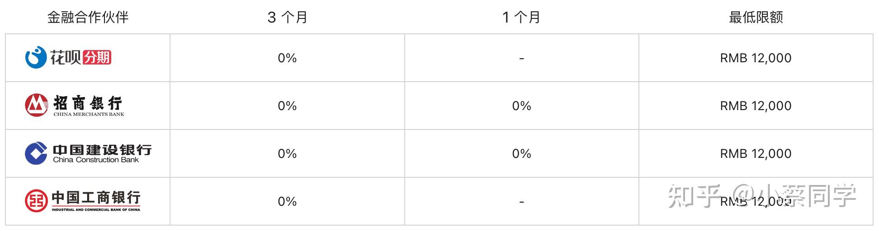879x231 pixels.
Task: Click ICBC 1-month dash cell
Action: 521,202
